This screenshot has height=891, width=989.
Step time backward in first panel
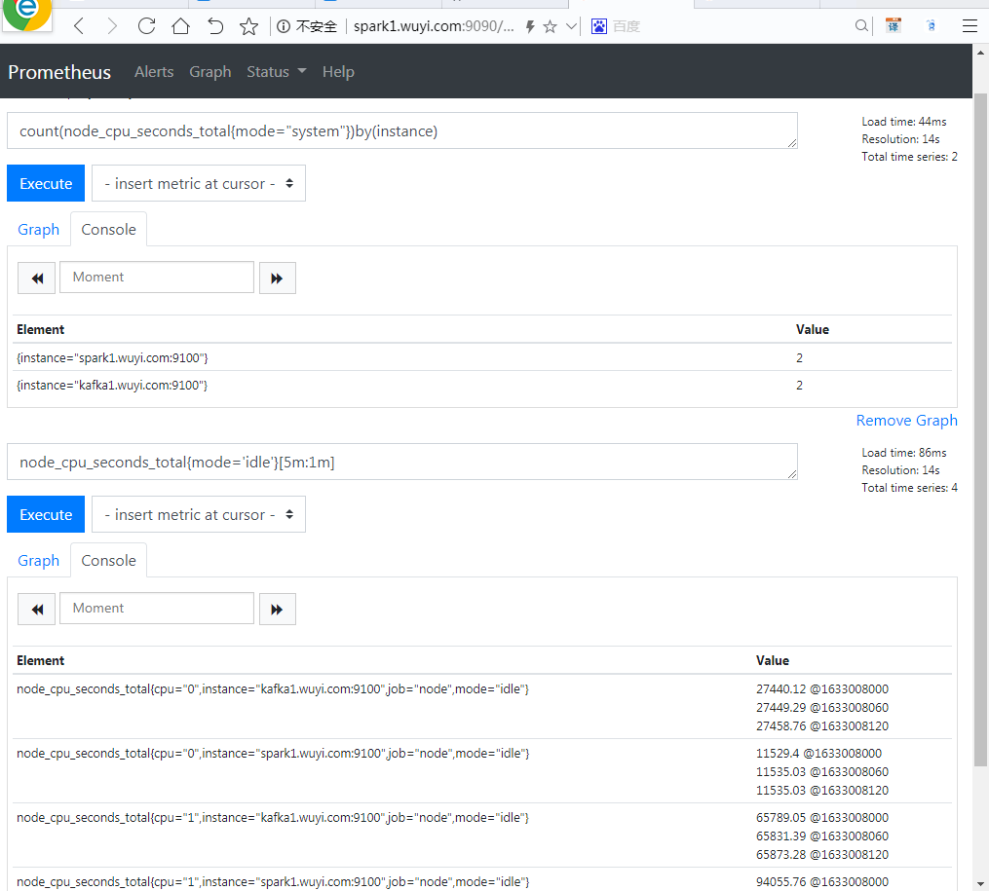pyautogui.click(x=37, y=278)
